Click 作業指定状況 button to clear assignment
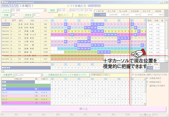 pyautogui.click(x=67, y=75)
